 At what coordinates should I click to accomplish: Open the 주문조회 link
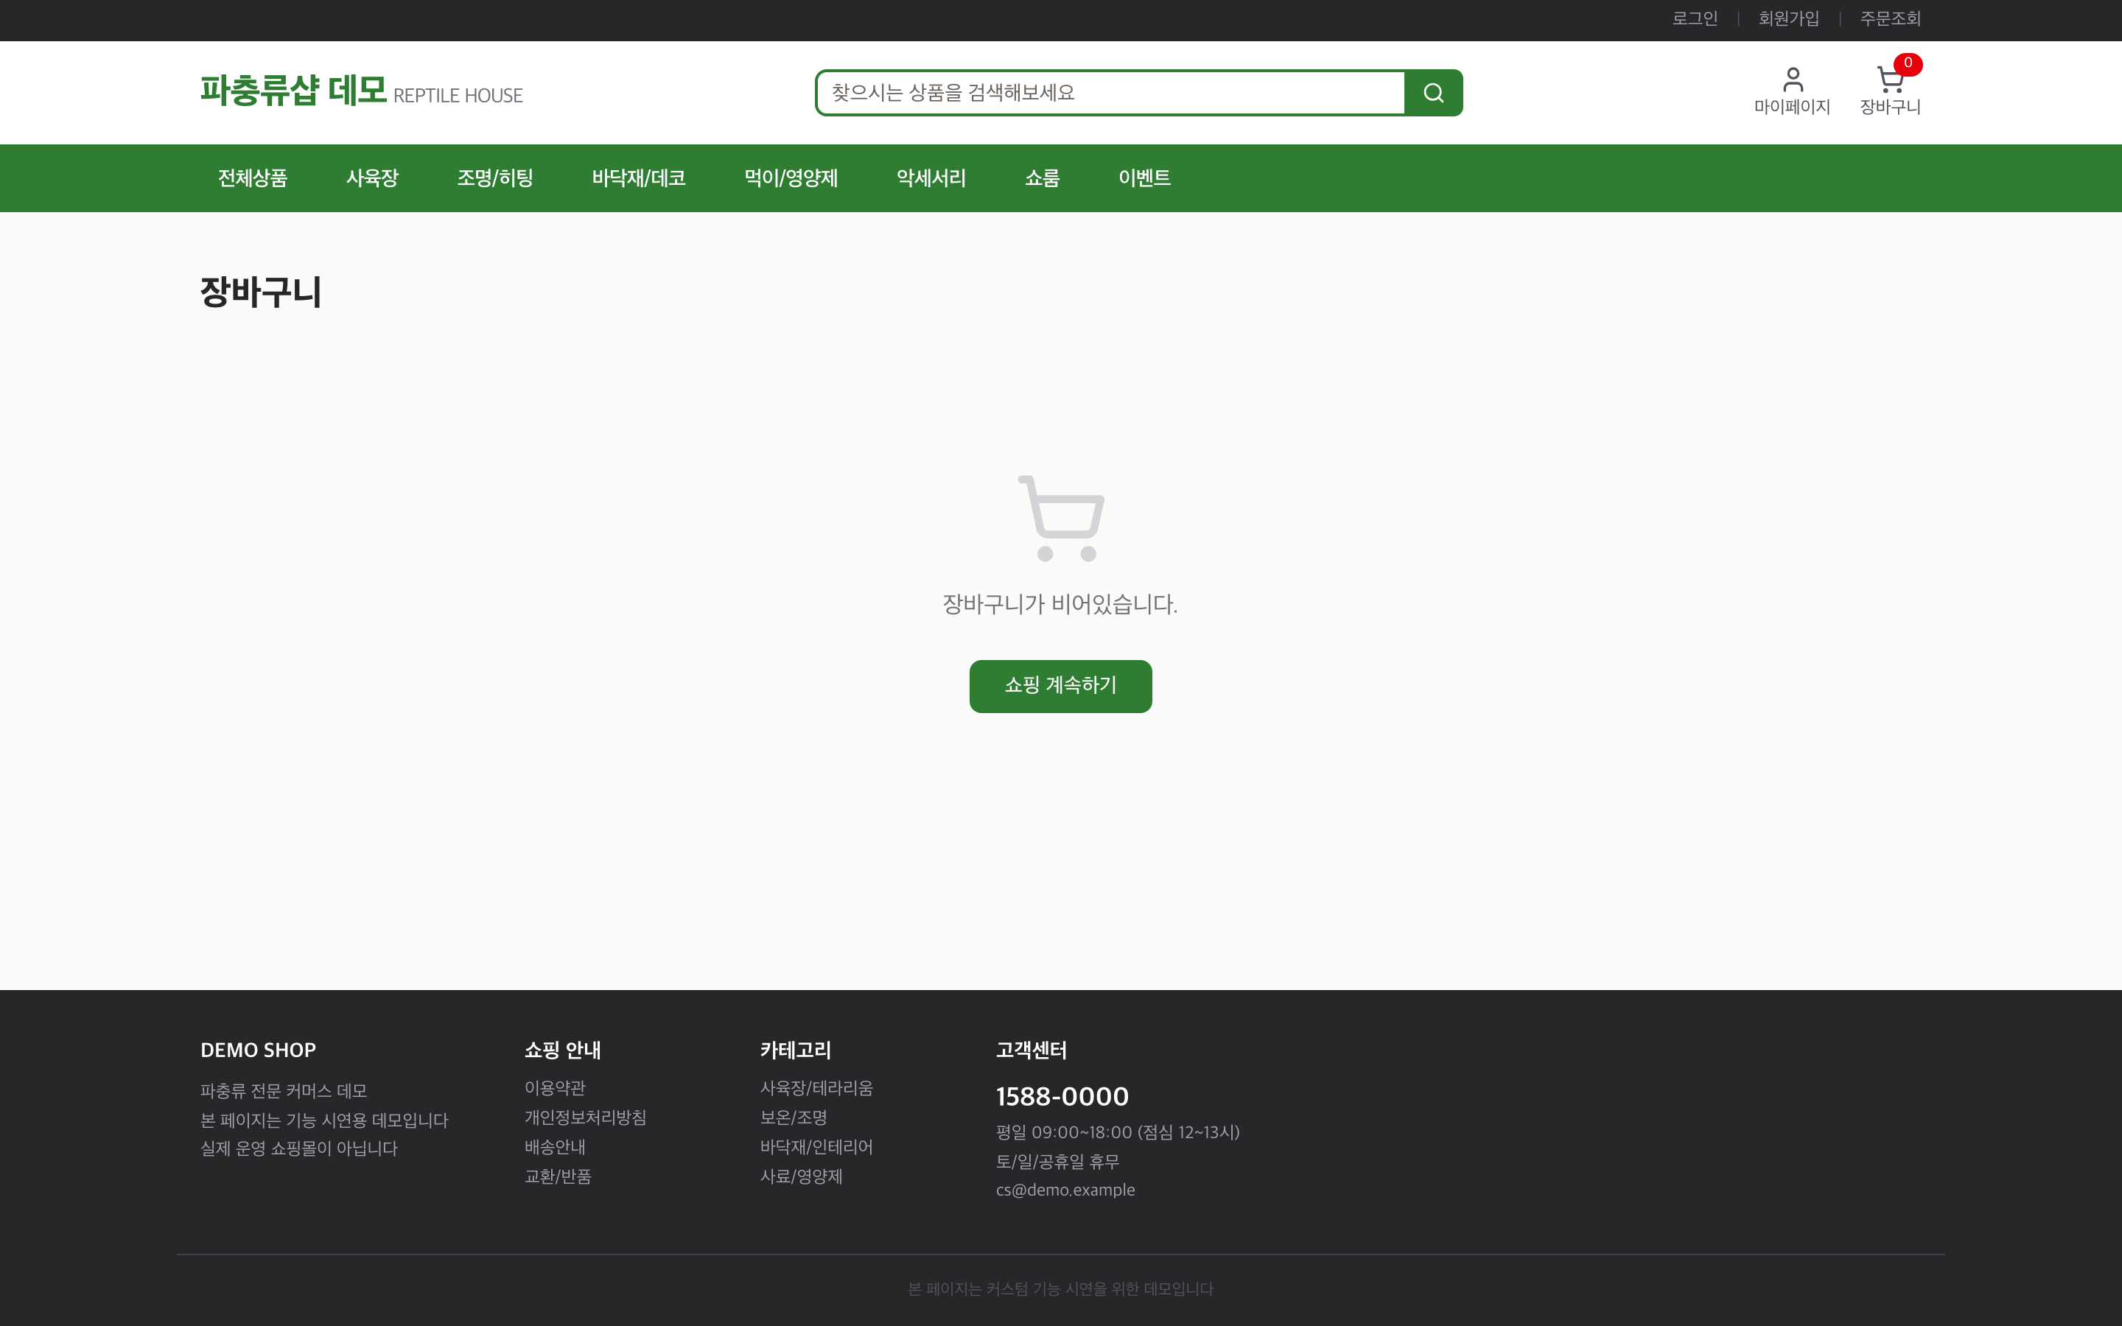1891,18
